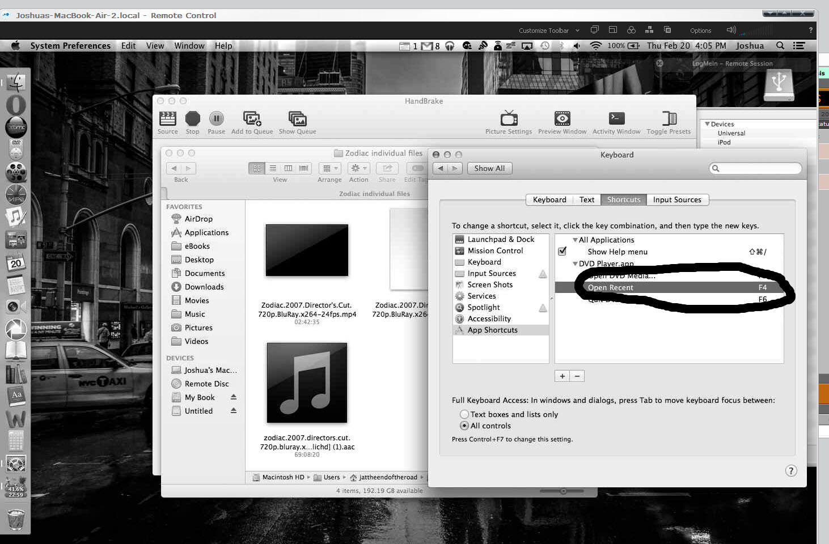Click the Wi-Fi menu bar icon

point(595,45)
